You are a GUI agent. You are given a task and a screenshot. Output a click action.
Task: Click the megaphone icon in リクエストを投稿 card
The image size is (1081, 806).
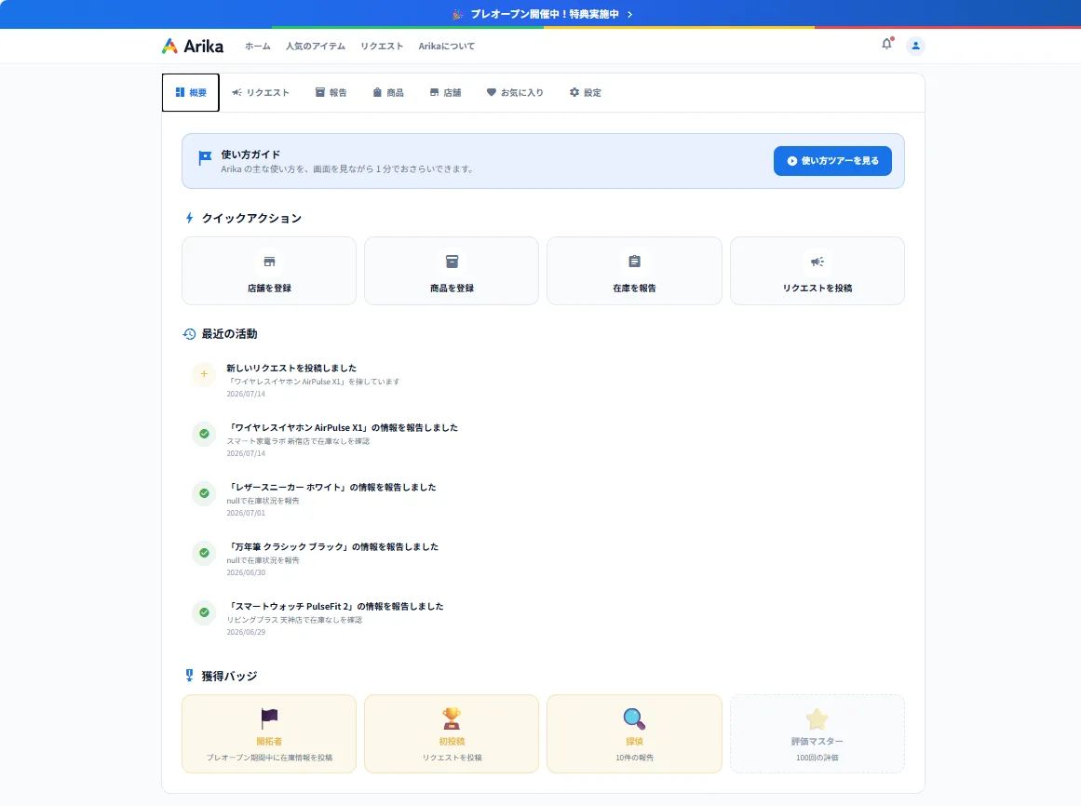[x=817, y=262]
